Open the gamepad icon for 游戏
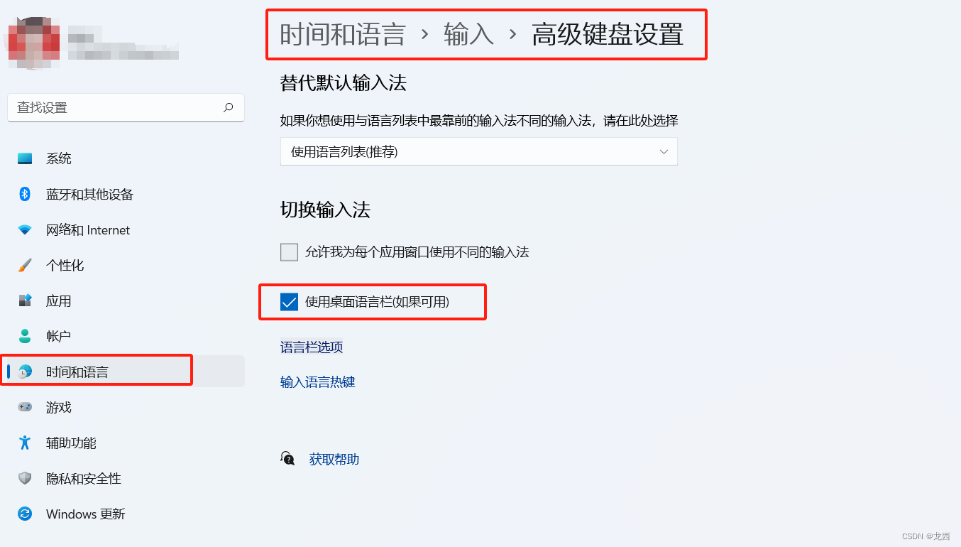The image size is (961, 547). click(25, 407)
